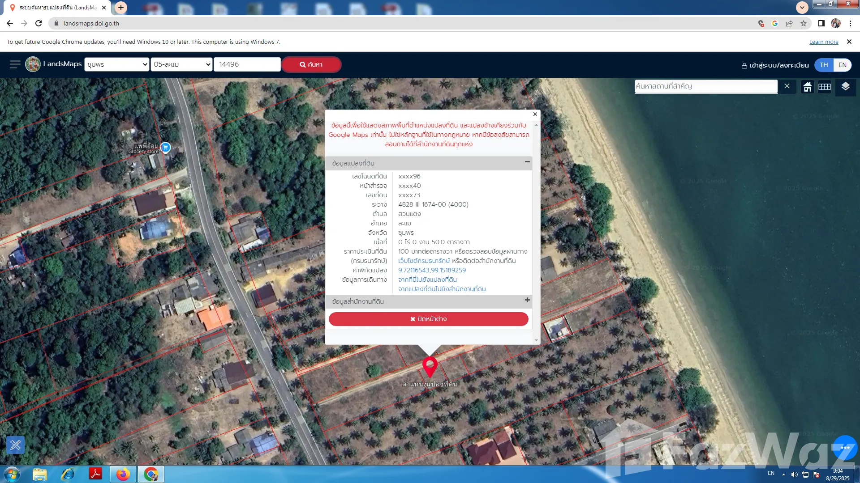Open the province dropdown showing ชุมพร

(x=117, y=64)
